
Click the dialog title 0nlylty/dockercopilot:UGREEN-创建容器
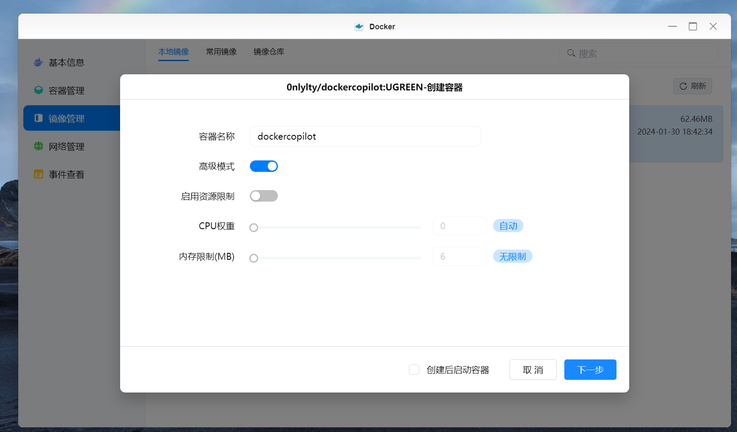pyautogui.click(x=374, y=87)
